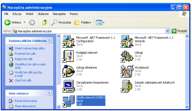The width and height of the screenshot is (192, 111).
Task: Select the Zasady zabezpieczeń lokalnych label
Action: [x=155, y=82]
